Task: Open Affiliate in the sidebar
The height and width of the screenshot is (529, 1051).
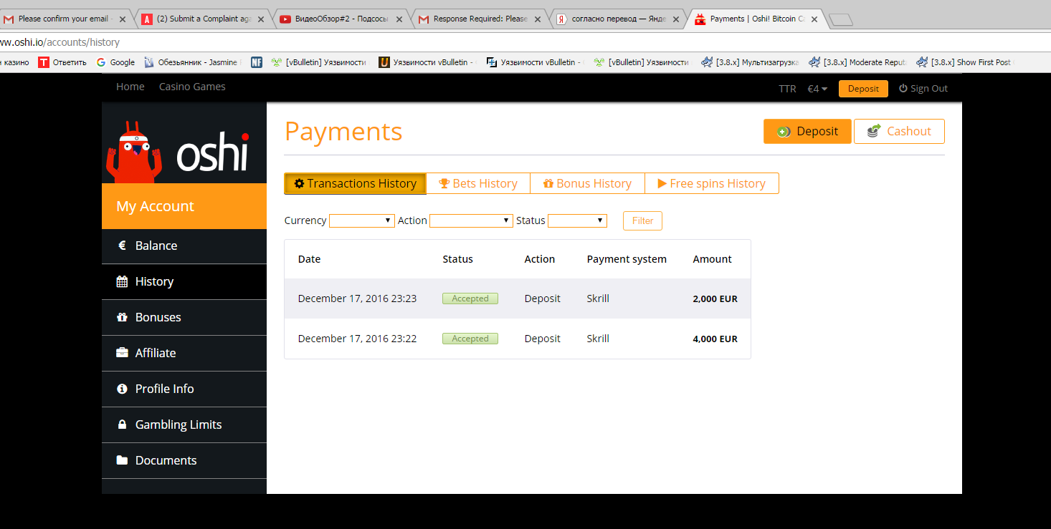Action: click(184, 353)
